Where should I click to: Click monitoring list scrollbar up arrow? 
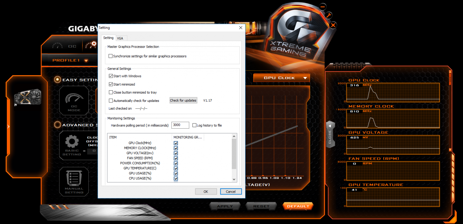[x=234, y=136]
